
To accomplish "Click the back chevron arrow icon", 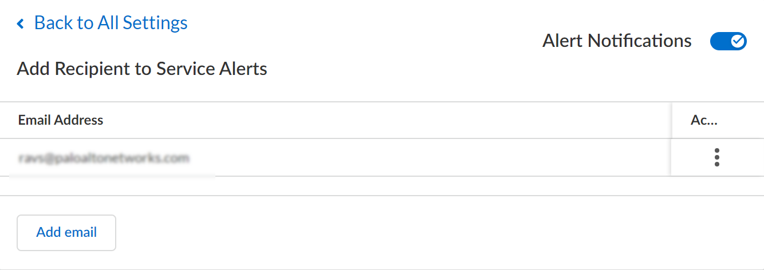I will coord(21,24).
